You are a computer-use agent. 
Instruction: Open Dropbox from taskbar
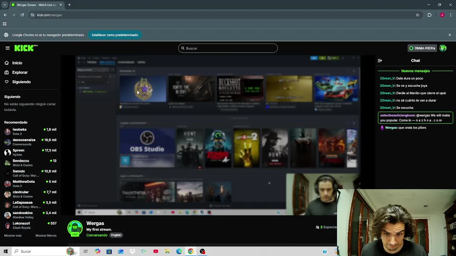tap(133, 251)
